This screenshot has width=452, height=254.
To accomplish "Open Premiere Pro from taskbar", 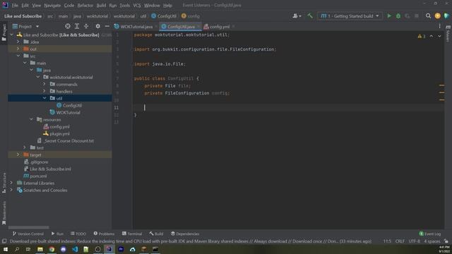I will (121, 249).
